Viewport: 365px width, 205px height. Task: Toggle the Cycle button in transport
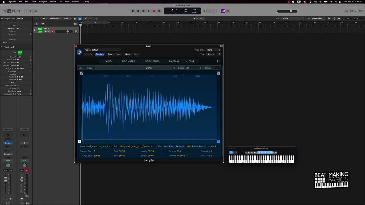(x=159, y=11)
